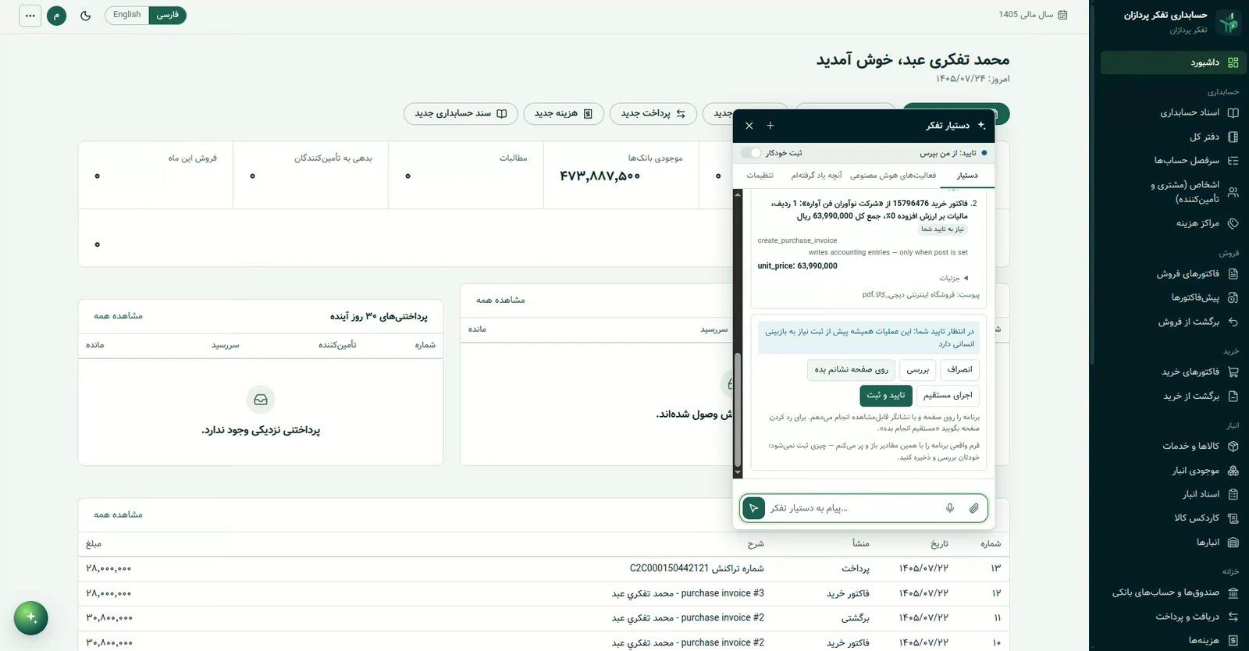The width and height of the screenshot is (1249, 651).
Task: Attach a file using the paperclip icon
Action: point(973,508)
